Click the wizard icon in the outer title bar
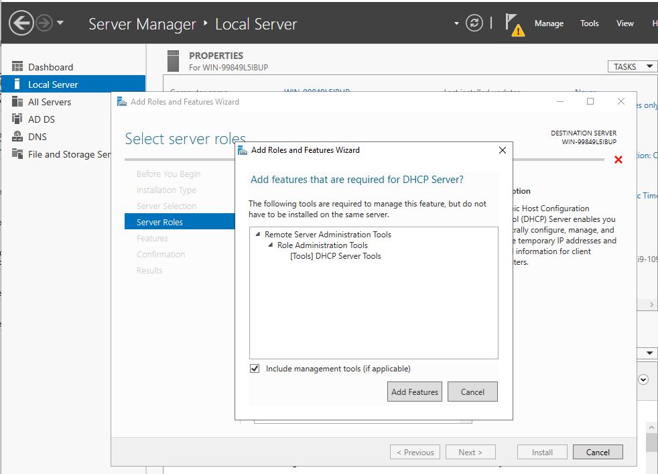 coord(122,102)
